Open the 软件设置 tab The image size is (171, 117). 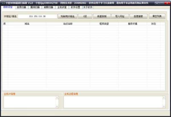point(76,7)
